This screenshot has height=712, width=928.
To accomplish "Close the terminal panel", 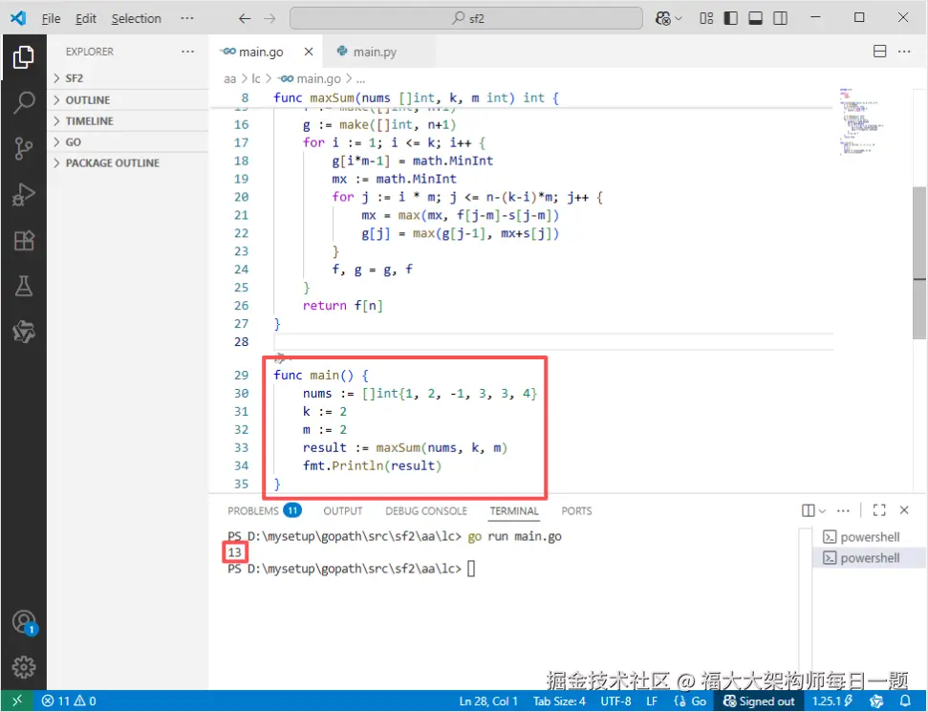I will point(904,510).
